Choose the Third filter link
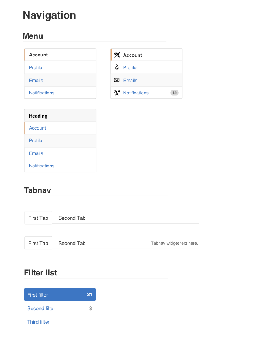The width and height of the screenshot is (262, 342). [x=38, y=322]
